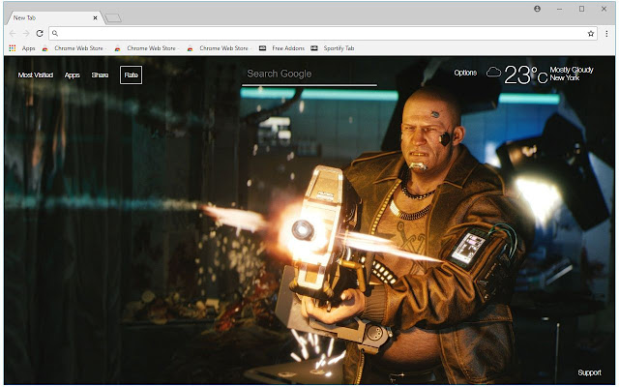Viewport: 619px width, 387px height.
Task: Click the browser back arrow
Action: click(x=13, y=34)
